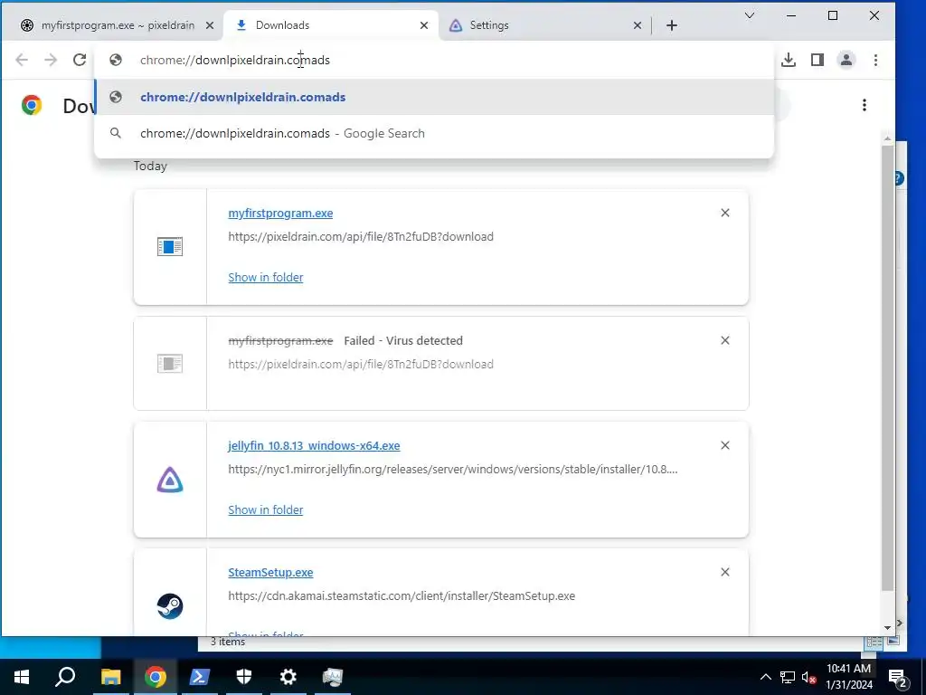Click the nyc1.mirror.jellyfin.org URL text
926x695 pixels.
coord(453,470)
